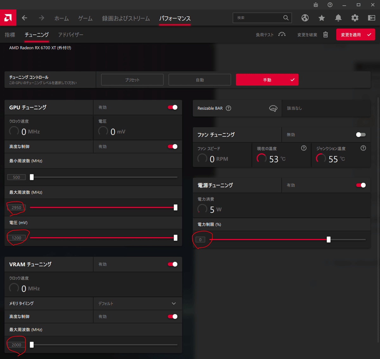Click the AMD logo icon
The image size is (380, 359).
tap(8, 18)
